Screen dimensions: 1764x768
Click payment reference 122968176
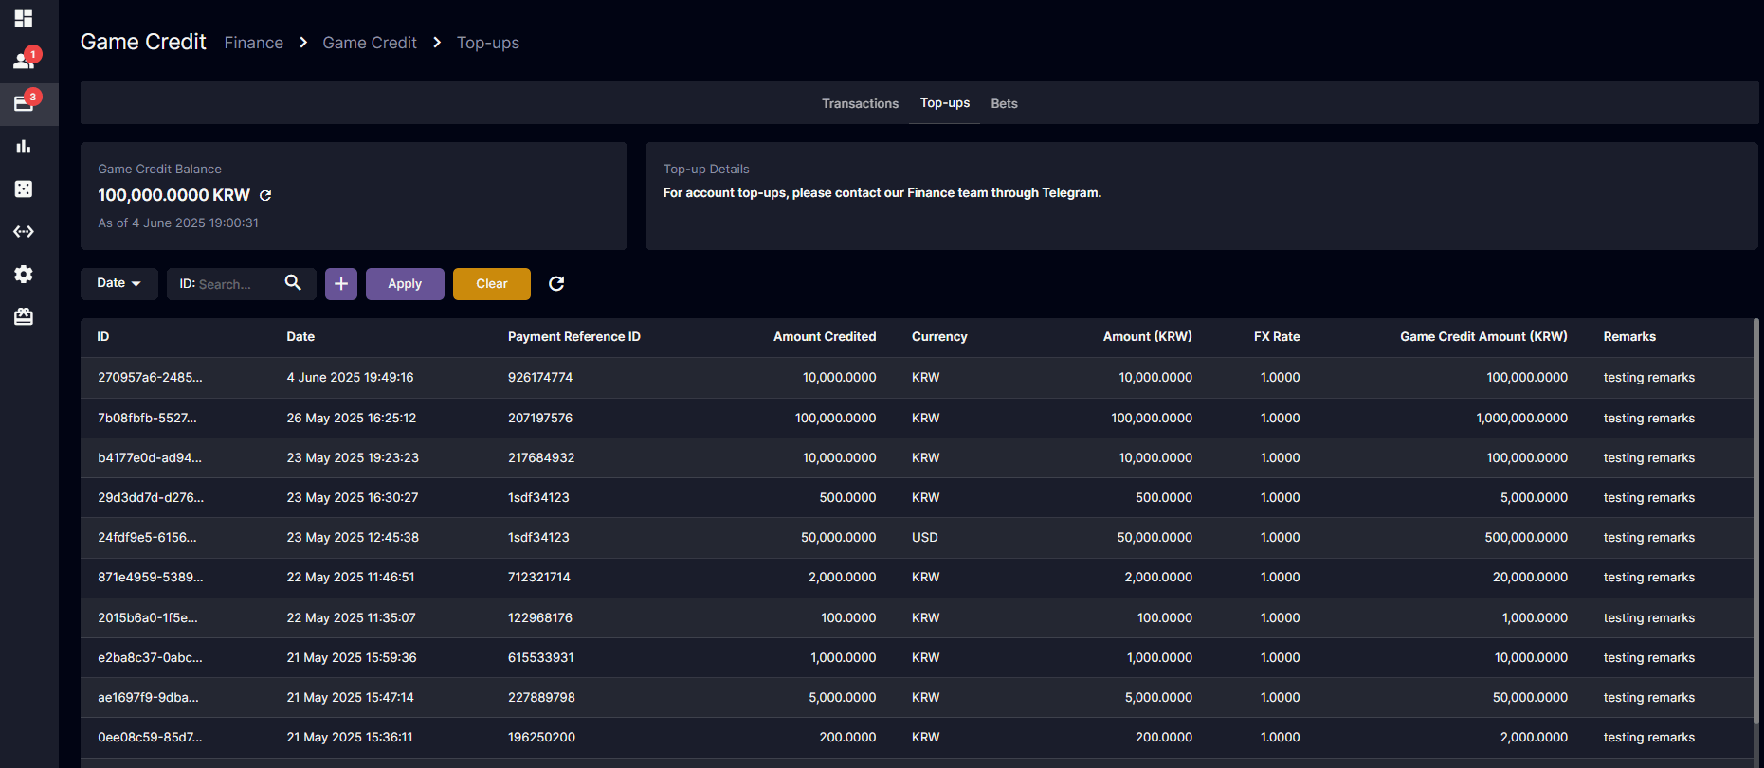click(x=540, y=617)
